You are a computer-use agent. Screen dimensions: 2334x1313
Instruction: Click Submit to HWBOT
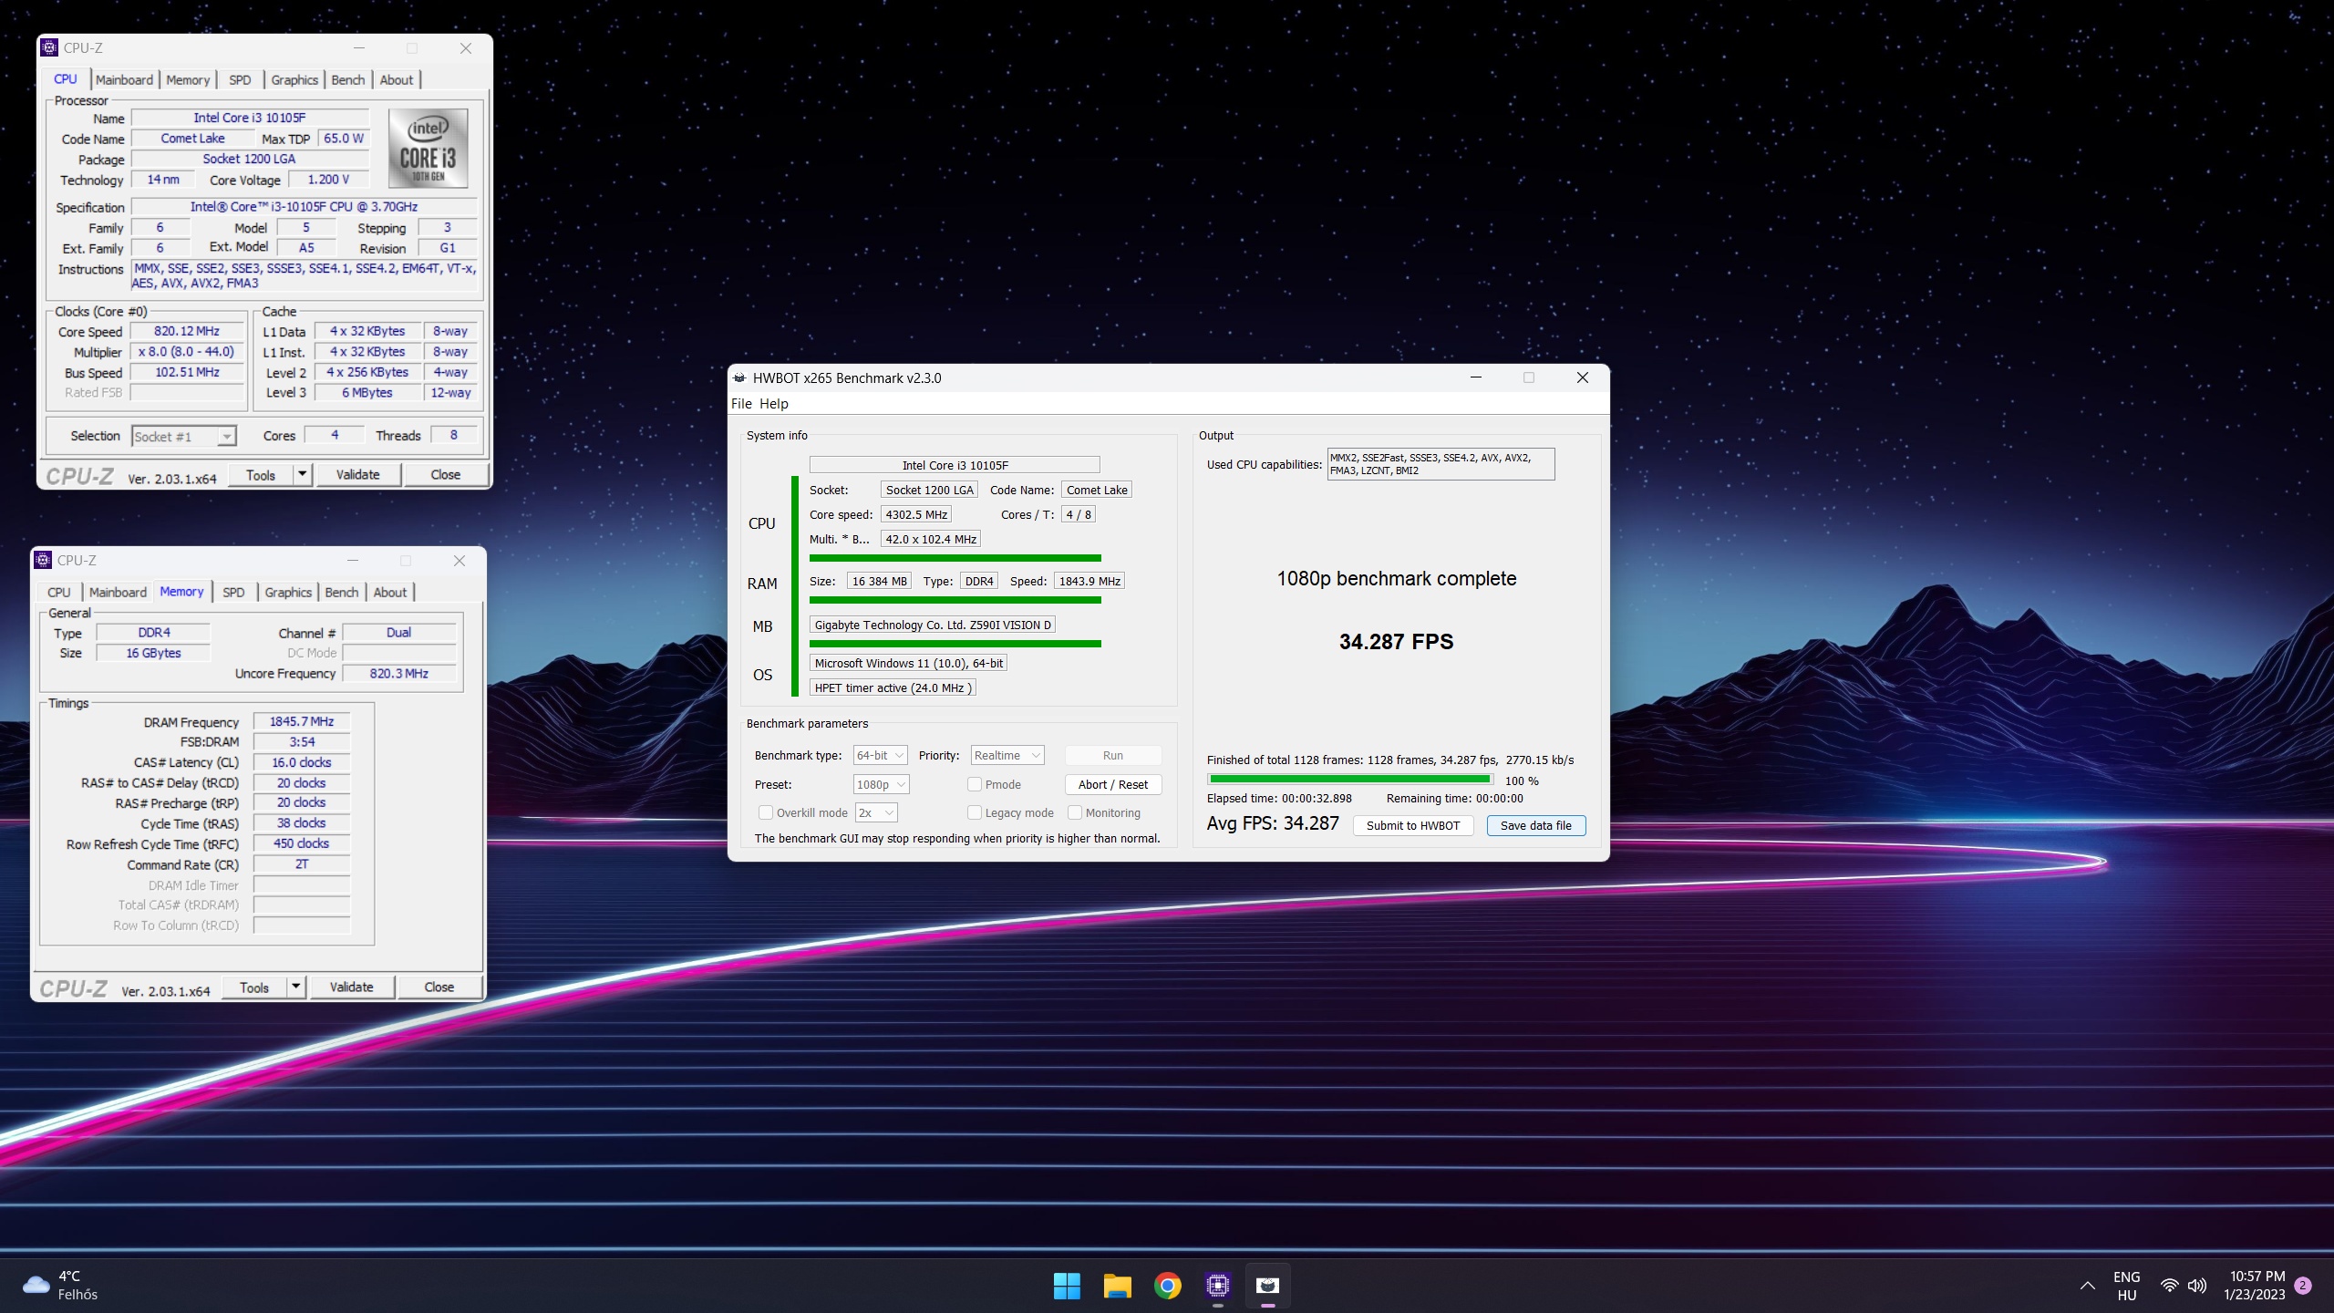pos(1413,825)
